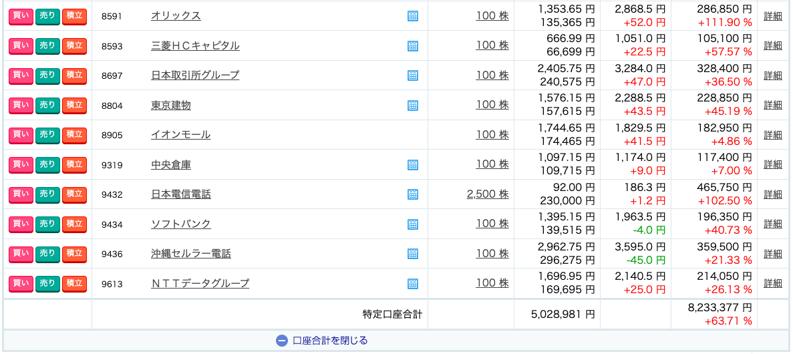Click 積立 for 東京建物

(74, 105)
